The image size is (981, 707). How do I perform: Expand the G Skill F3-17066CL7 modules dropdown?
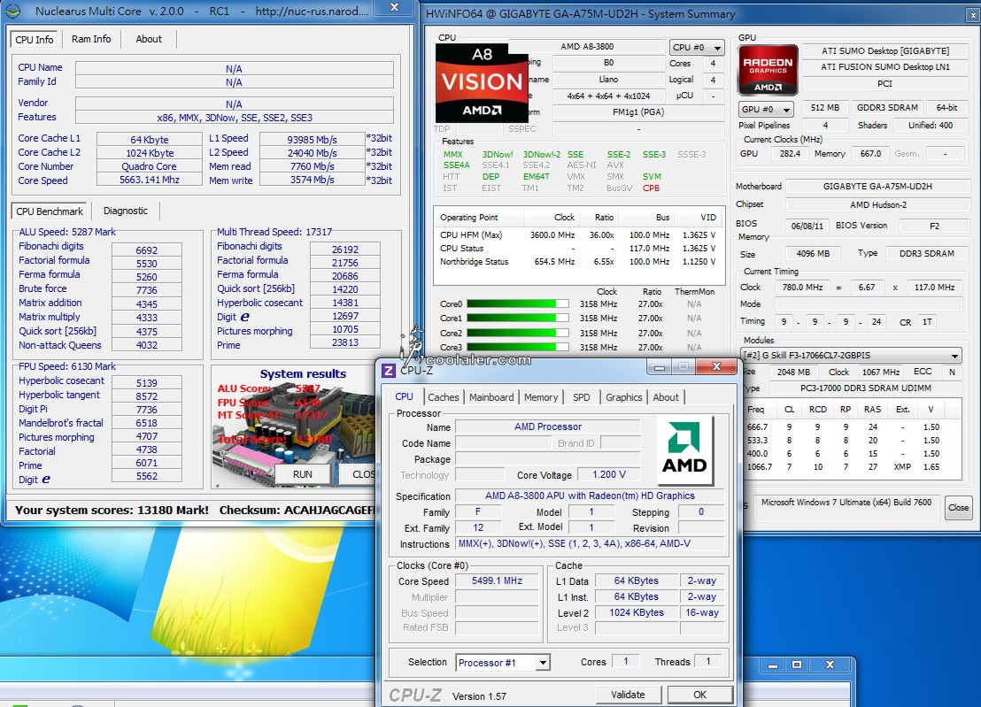tap(851, 355)
